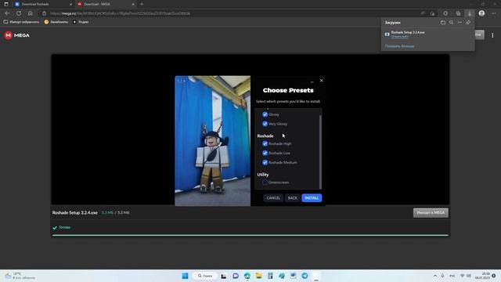Click the INSTALL button in Roshade setup

[x=312, y=198]
